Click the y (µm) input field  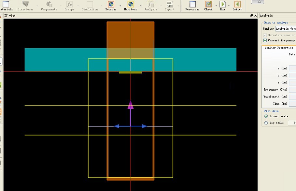pyautogui.click(x=292, y=75)
